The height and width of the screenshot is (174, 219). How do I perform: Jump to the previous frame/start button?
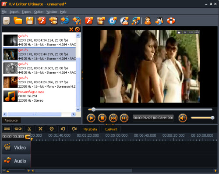[113, 118]
